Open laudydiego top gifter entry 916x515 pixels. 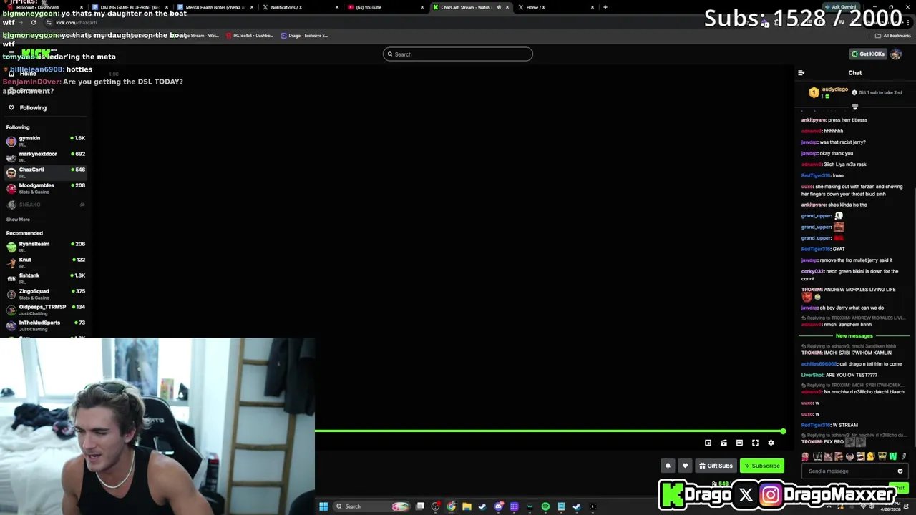tap(829, 92)
